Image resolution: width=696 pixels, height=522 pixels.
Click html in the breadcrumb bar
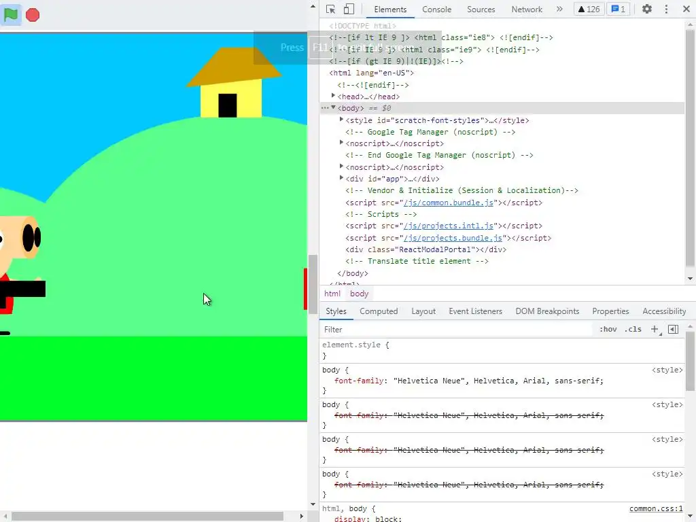pyautogui.click(x=332, y=294)
